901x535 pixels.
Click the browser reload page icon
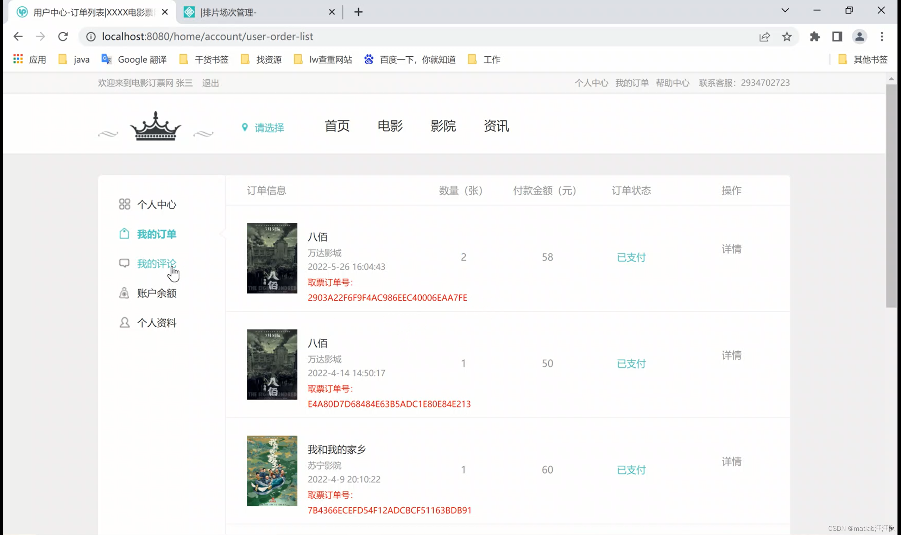click(x=63, y=36)
